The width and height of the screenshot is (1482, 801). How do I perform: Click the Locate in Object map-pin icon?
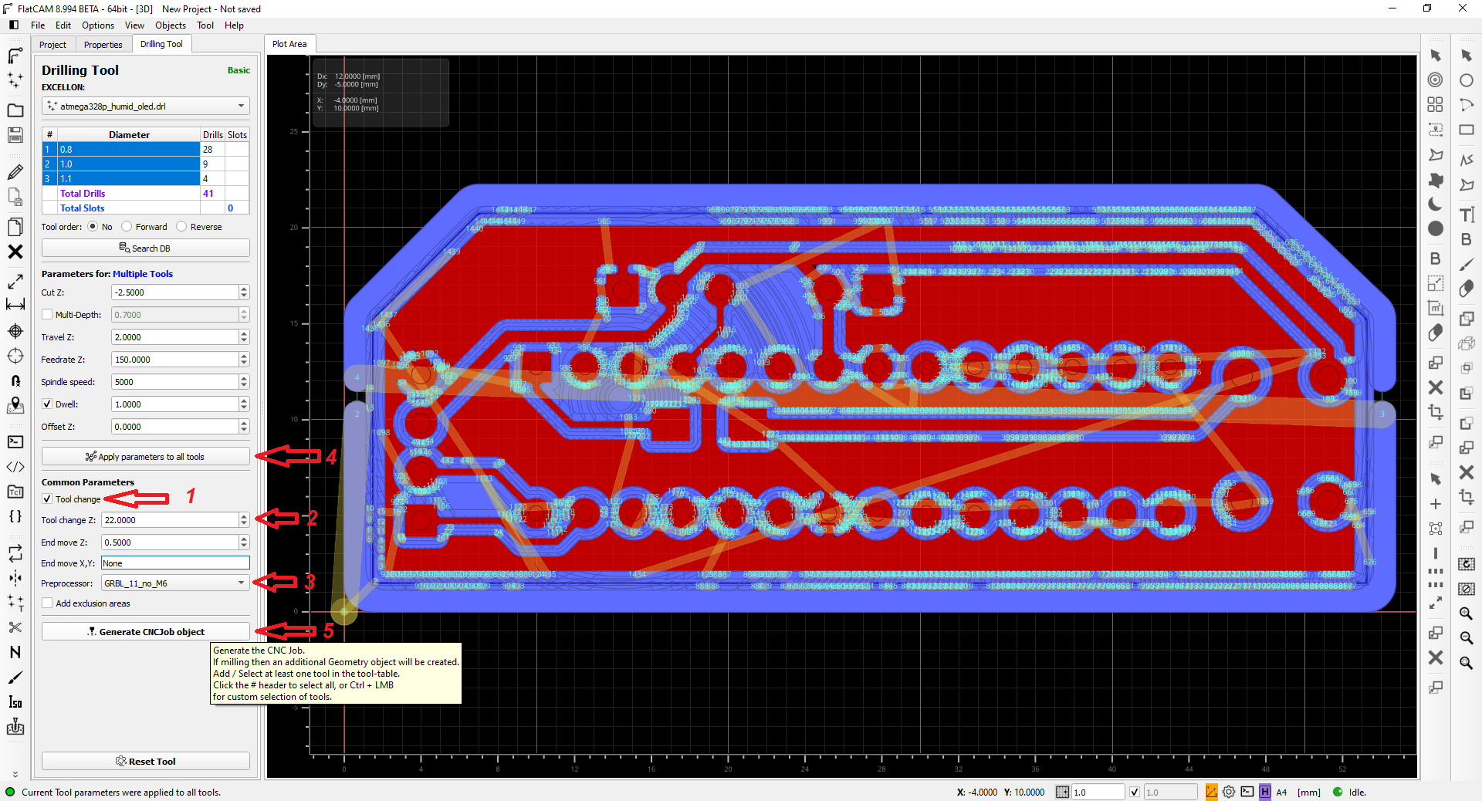(15, 405)
